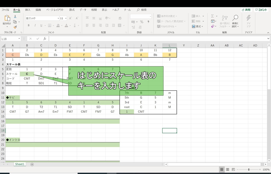Click the Cut scissors icon
This screenshot has height=174, width=271.
point(15,17)
